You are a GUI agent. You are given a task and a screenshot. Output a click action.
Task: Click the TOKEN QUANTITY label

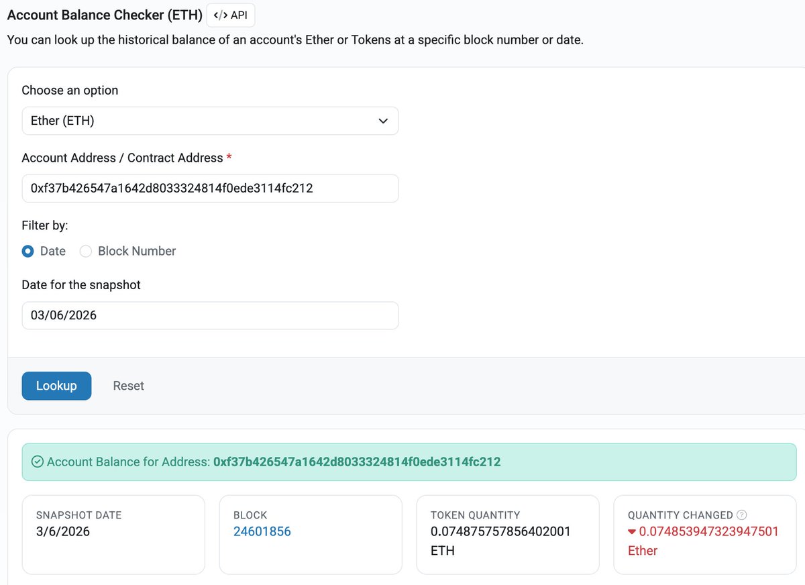click(476, 515)
